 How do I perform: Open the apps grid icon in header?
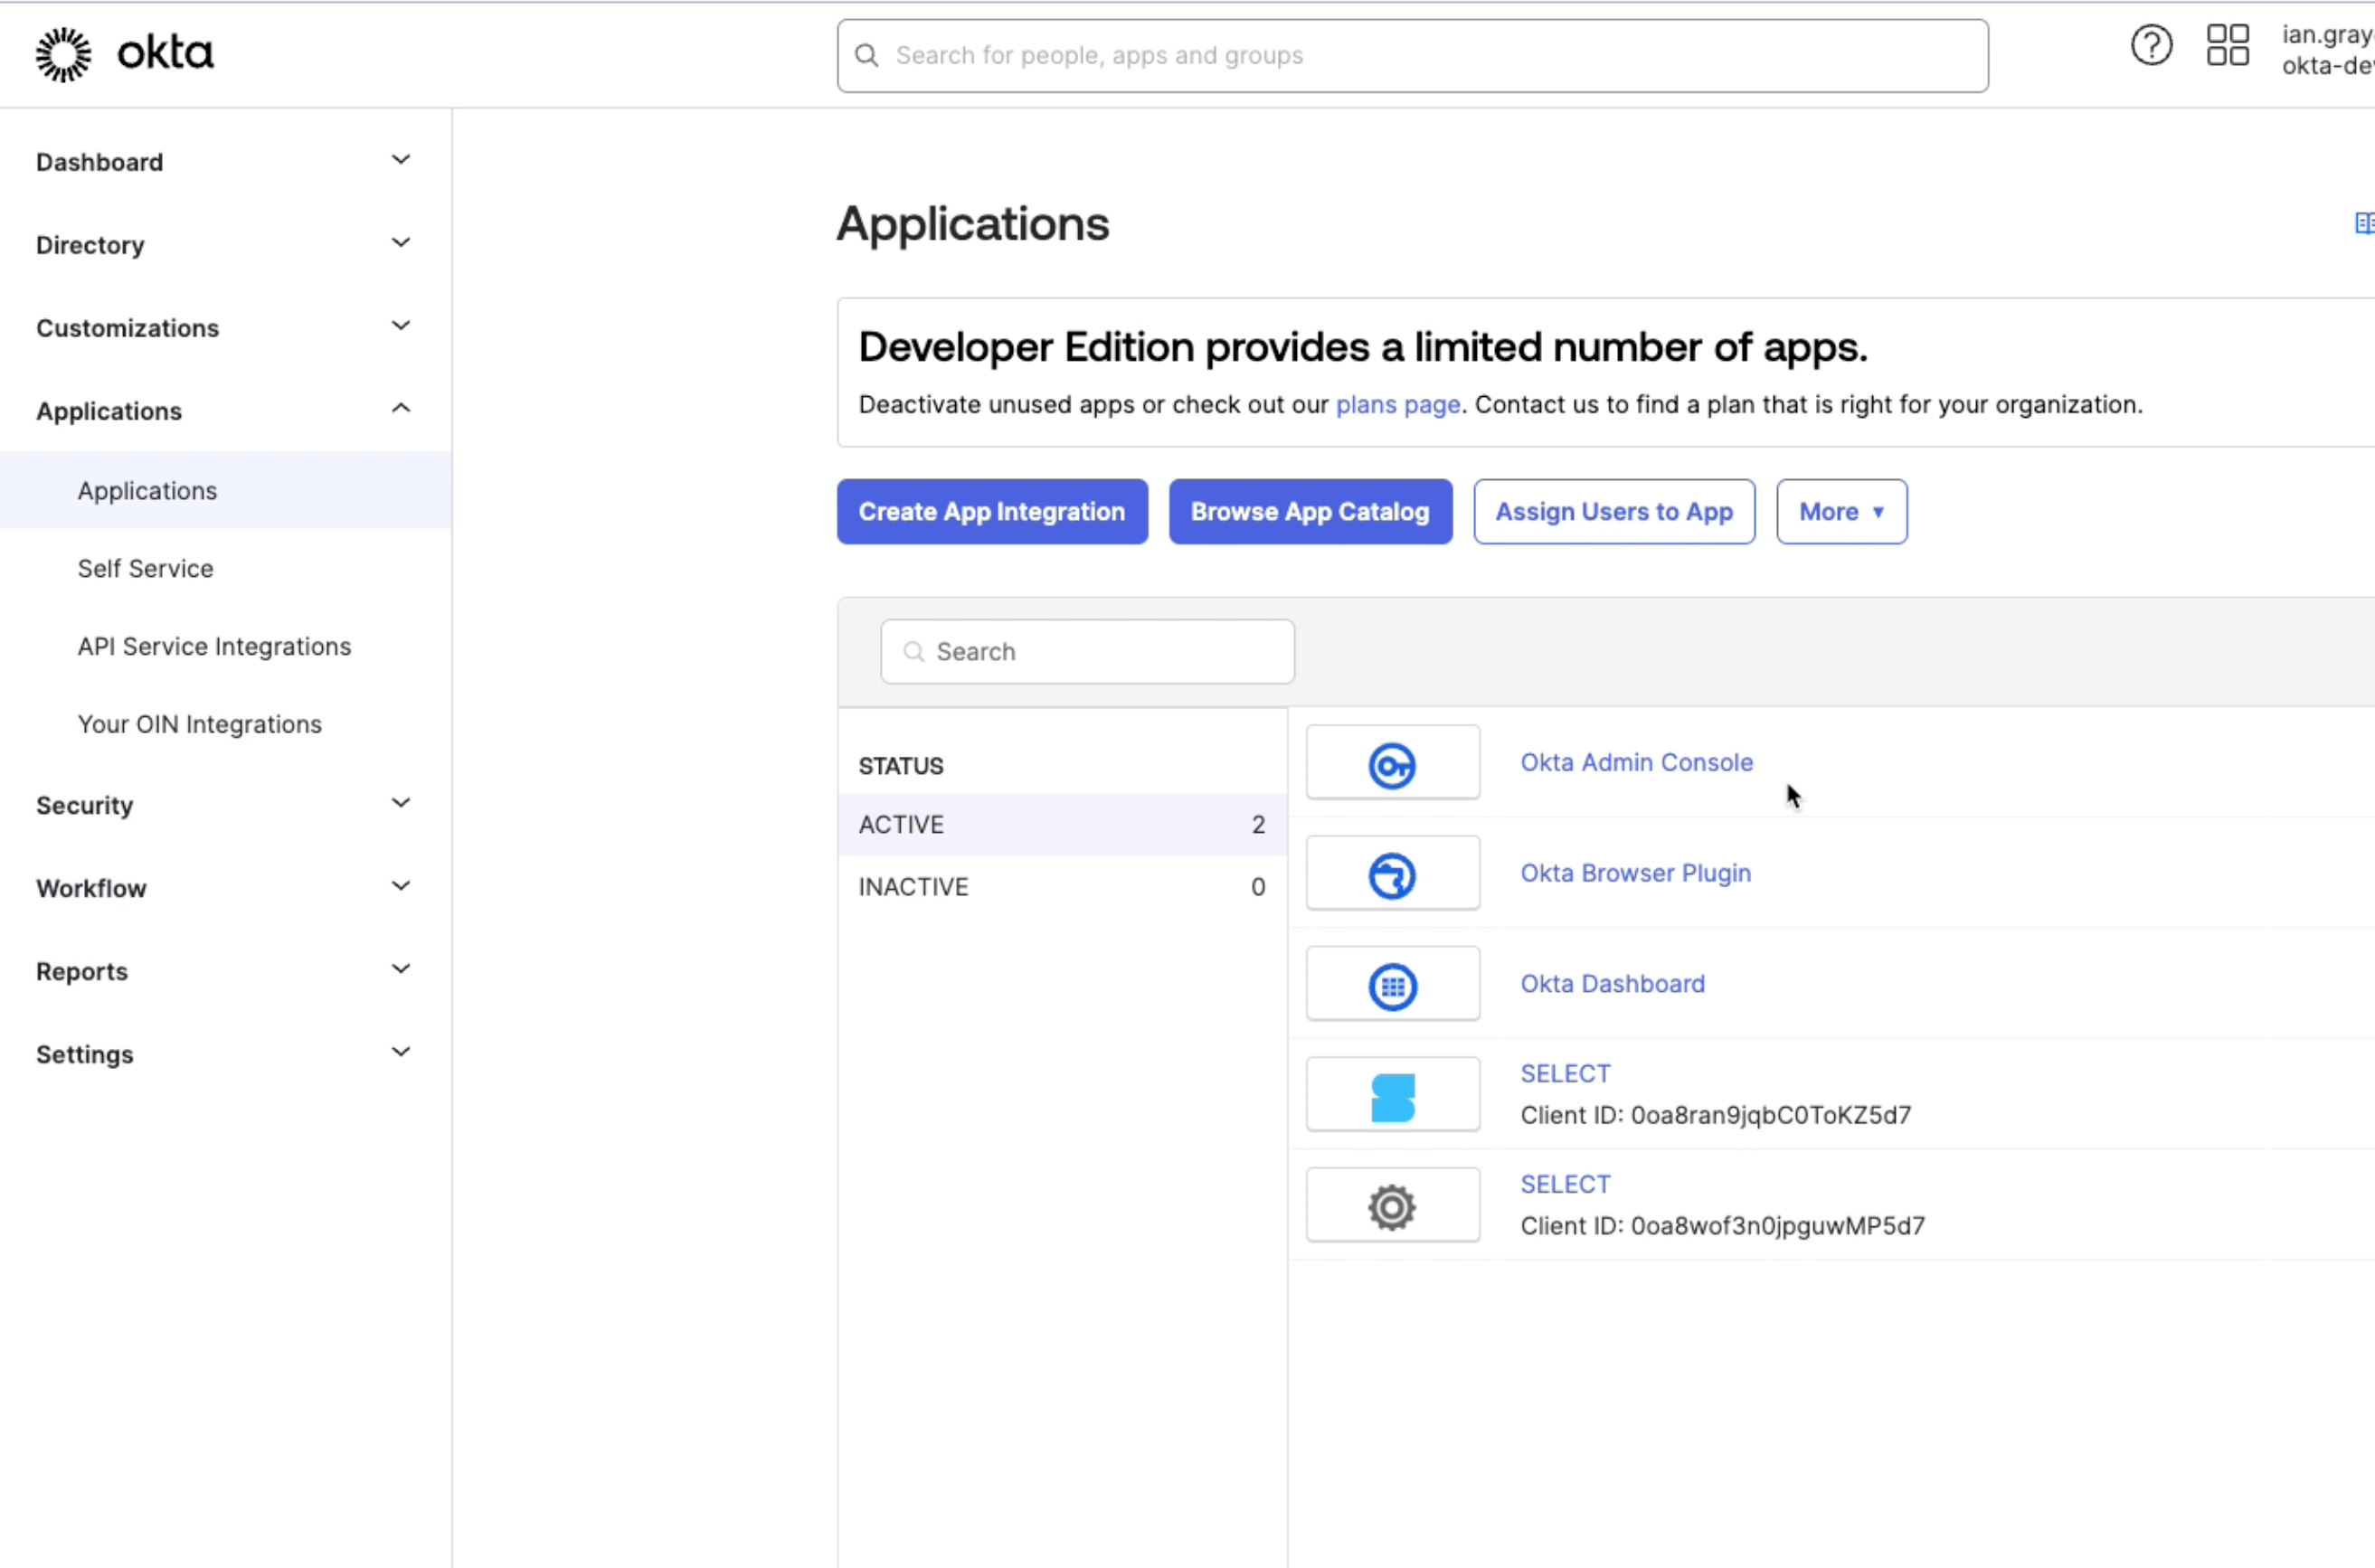(x=2227, y=45)
